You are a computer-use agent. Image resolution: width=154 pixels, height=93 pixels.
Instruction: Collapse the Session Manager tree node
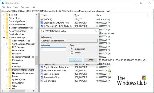pos(4,37)
